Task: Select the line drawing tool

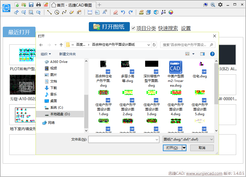Action: tap(49, 12)
